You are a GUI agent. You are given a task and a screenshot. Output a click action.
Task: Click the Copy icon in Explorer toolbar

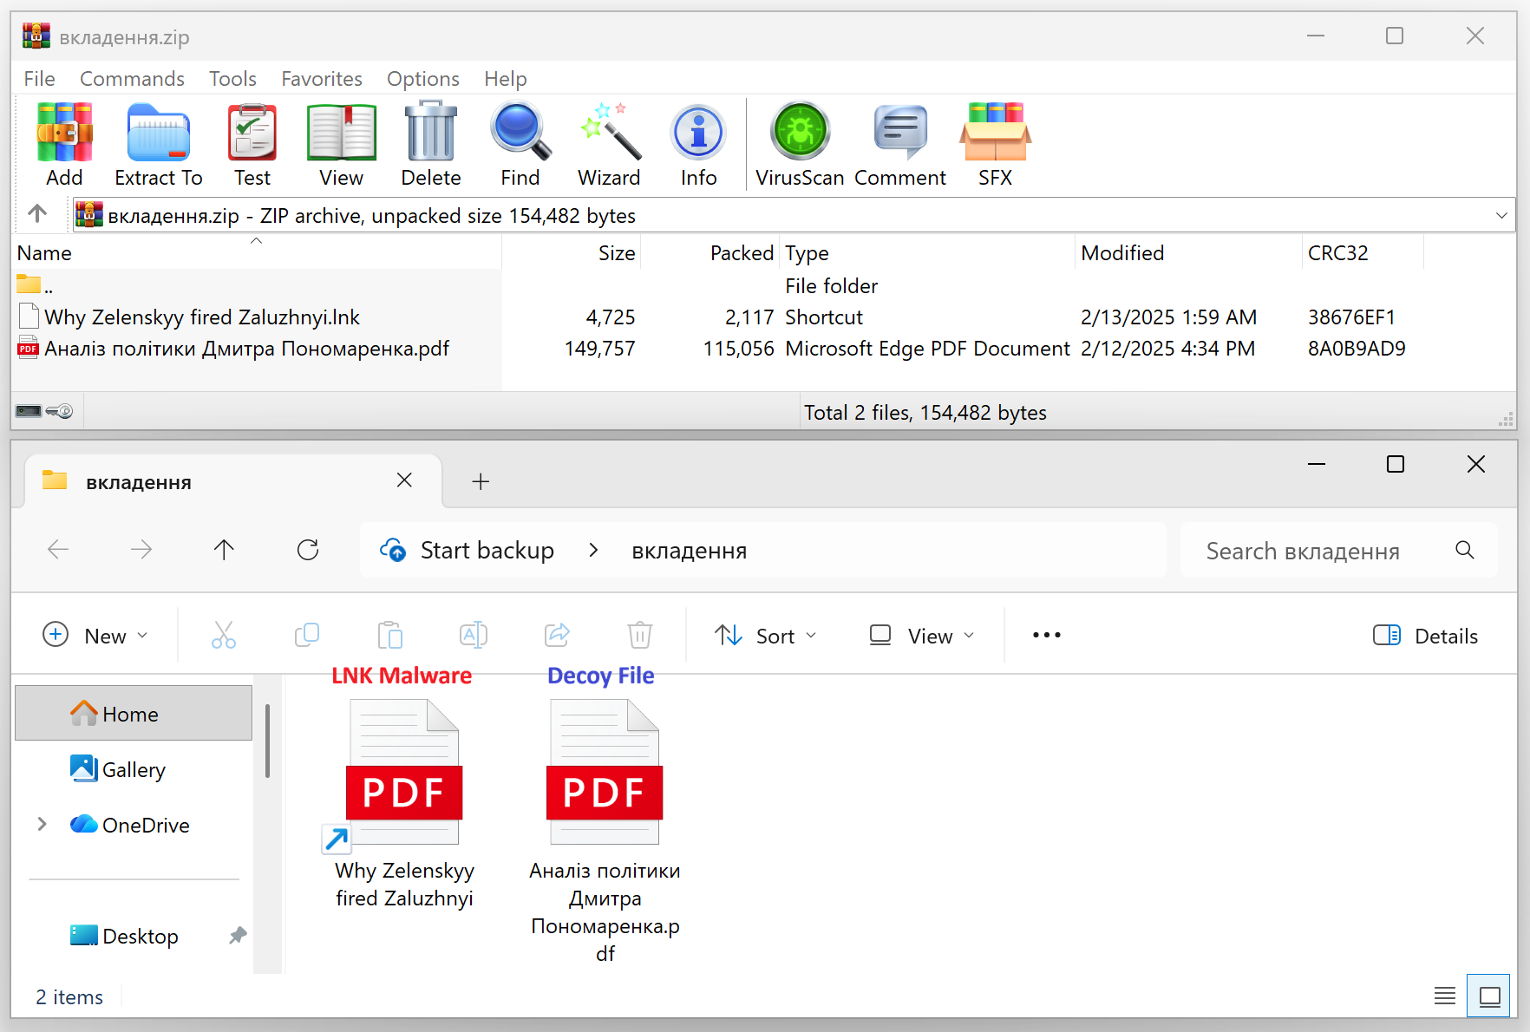pos(307,636)
